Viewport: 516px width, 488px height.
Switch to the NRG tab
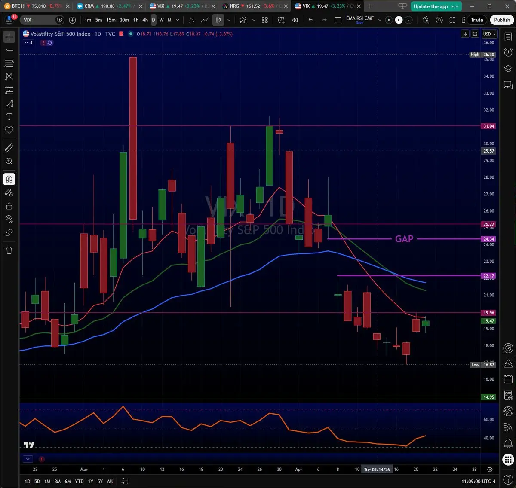[255, 6]
